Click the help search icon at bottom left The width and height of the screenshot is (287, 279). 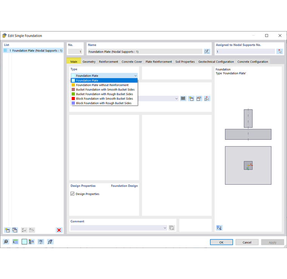coord(6,242)
